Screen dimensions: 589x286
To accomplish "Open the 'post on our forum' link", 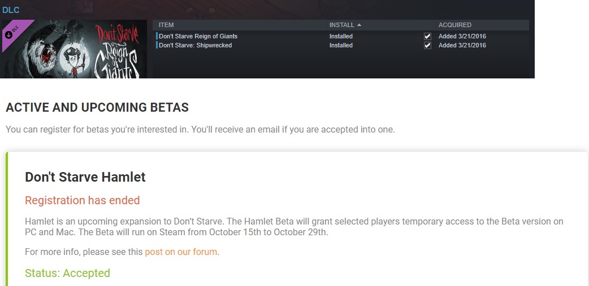I will coord(181,252).
